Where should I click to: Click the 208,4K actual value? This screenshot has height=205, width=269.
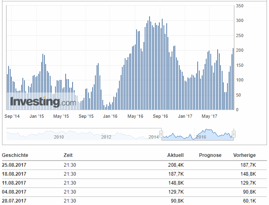pos(176,165)
